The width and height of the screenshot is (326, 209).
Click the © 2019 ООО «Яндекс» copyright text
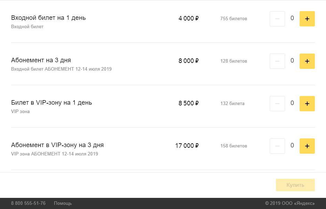[290, 203]
